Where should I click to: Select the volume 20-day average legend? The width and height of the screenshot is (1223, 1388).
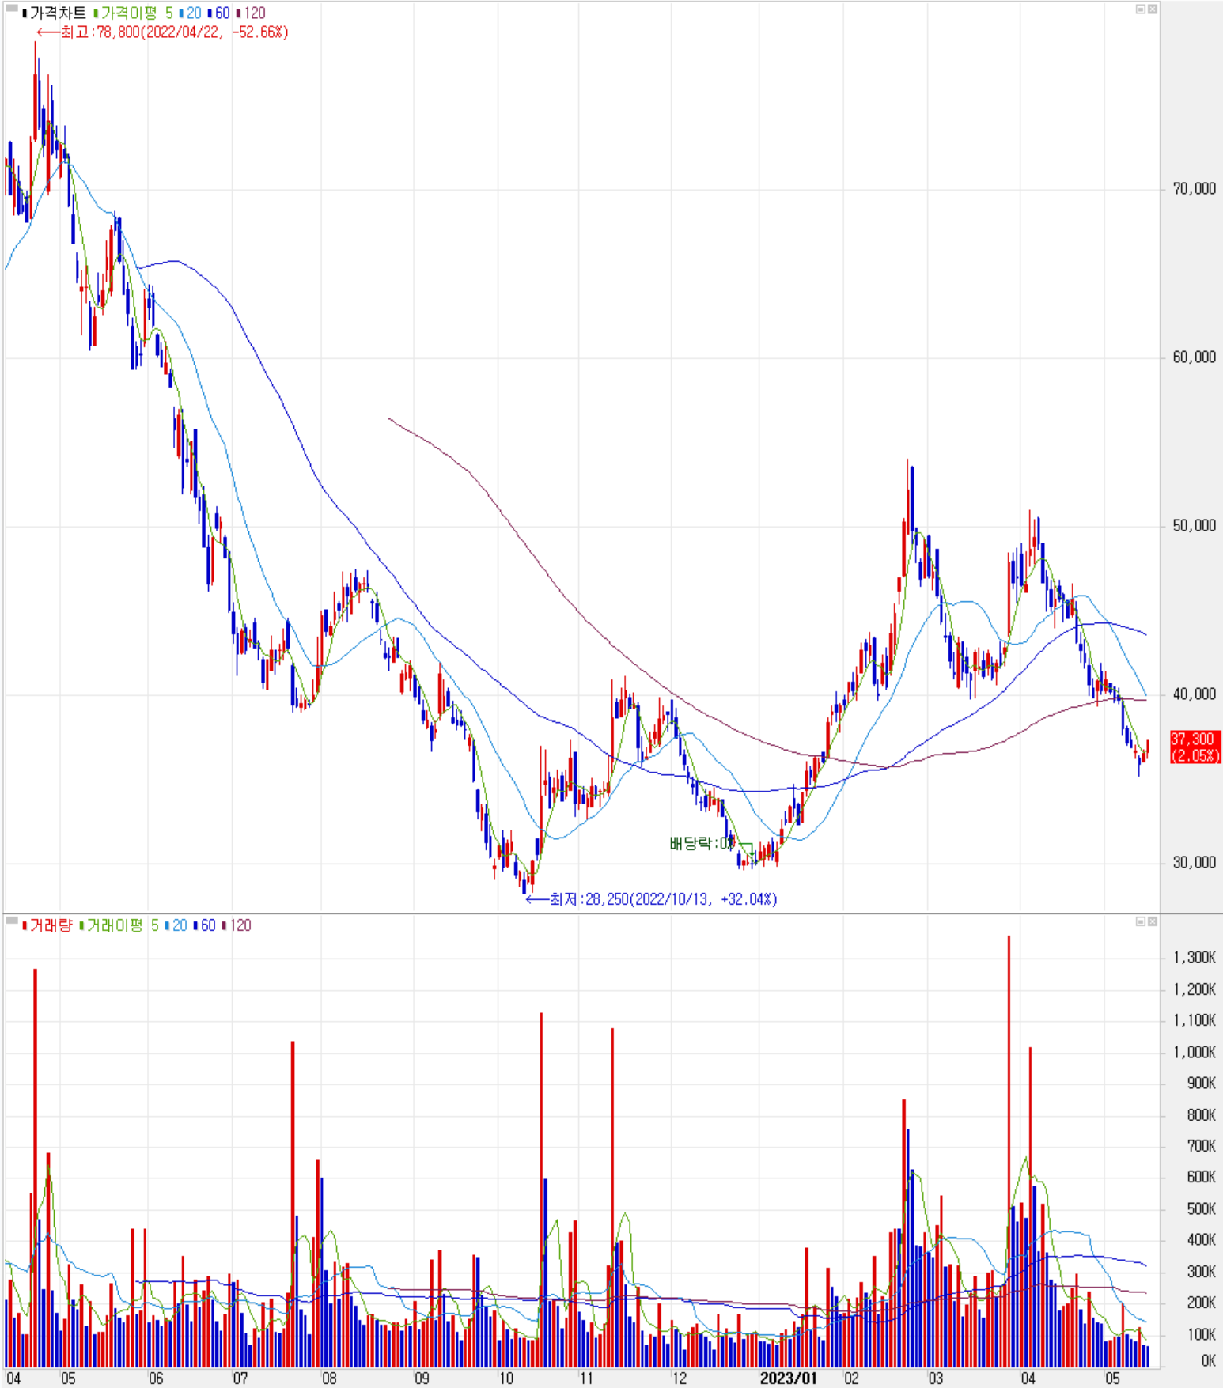coord(176,925)
